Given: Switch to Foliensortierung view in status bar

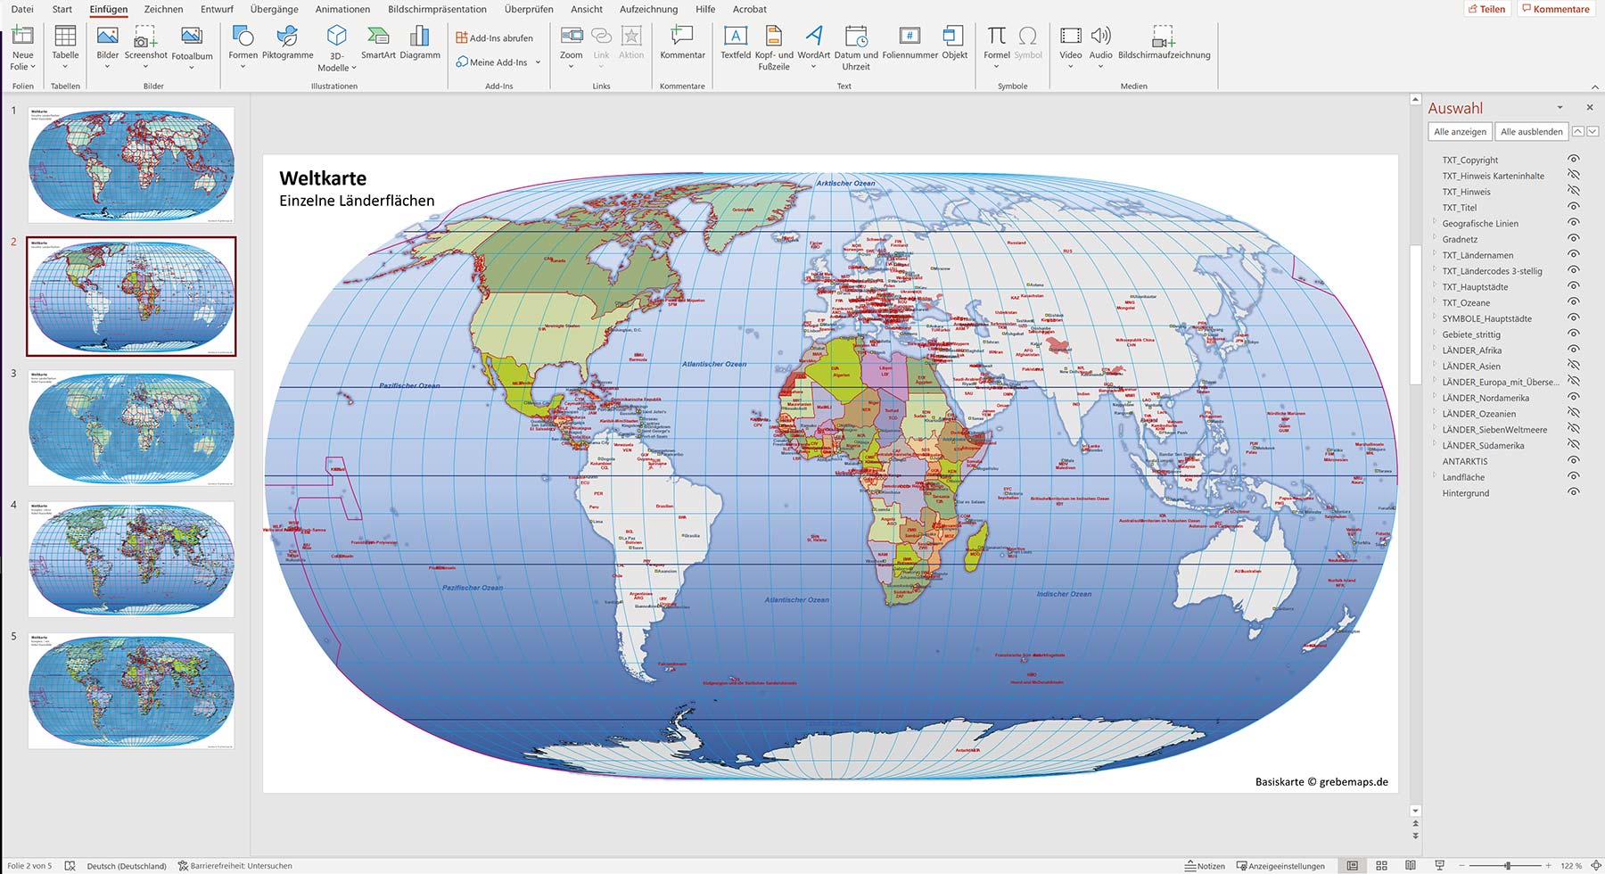Looking at the screenshot, I should (x=1382, y=865).
